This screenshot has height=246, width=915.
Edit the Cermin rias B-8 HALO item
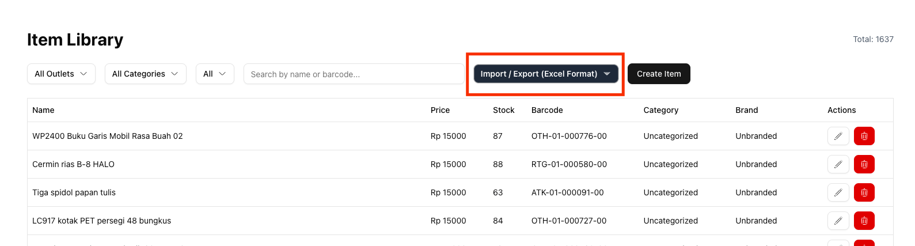click(838, 164)
